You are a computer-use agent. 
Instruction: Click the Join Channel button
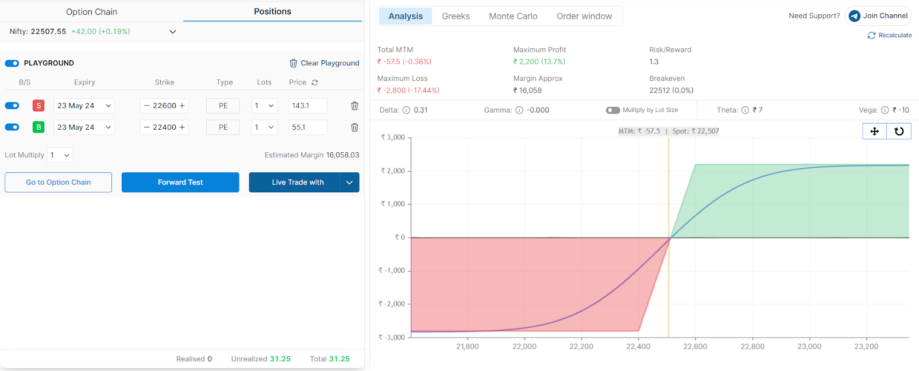(879, 16)
